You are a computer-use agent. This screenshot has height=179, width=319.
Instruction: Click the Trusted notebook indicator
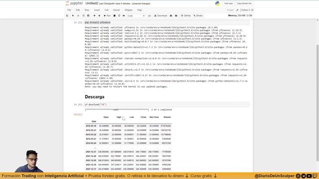pos(230,10)
